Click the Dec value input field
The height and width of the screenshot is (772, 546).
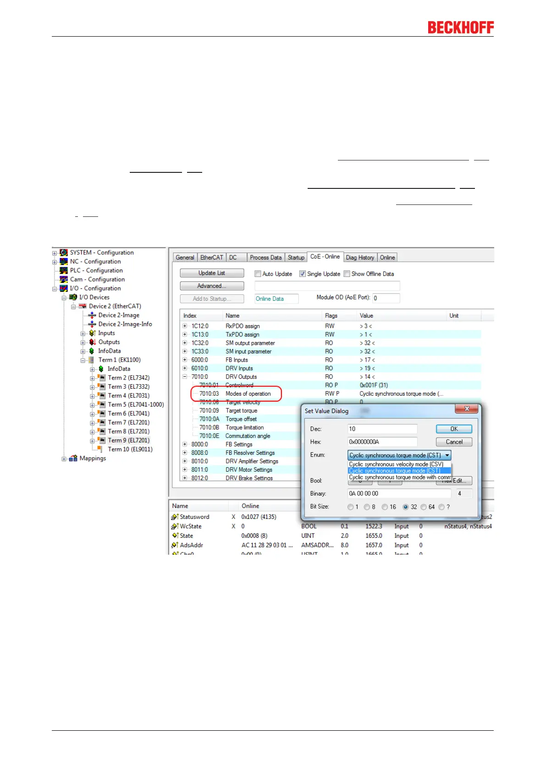[x=383, y=429]
